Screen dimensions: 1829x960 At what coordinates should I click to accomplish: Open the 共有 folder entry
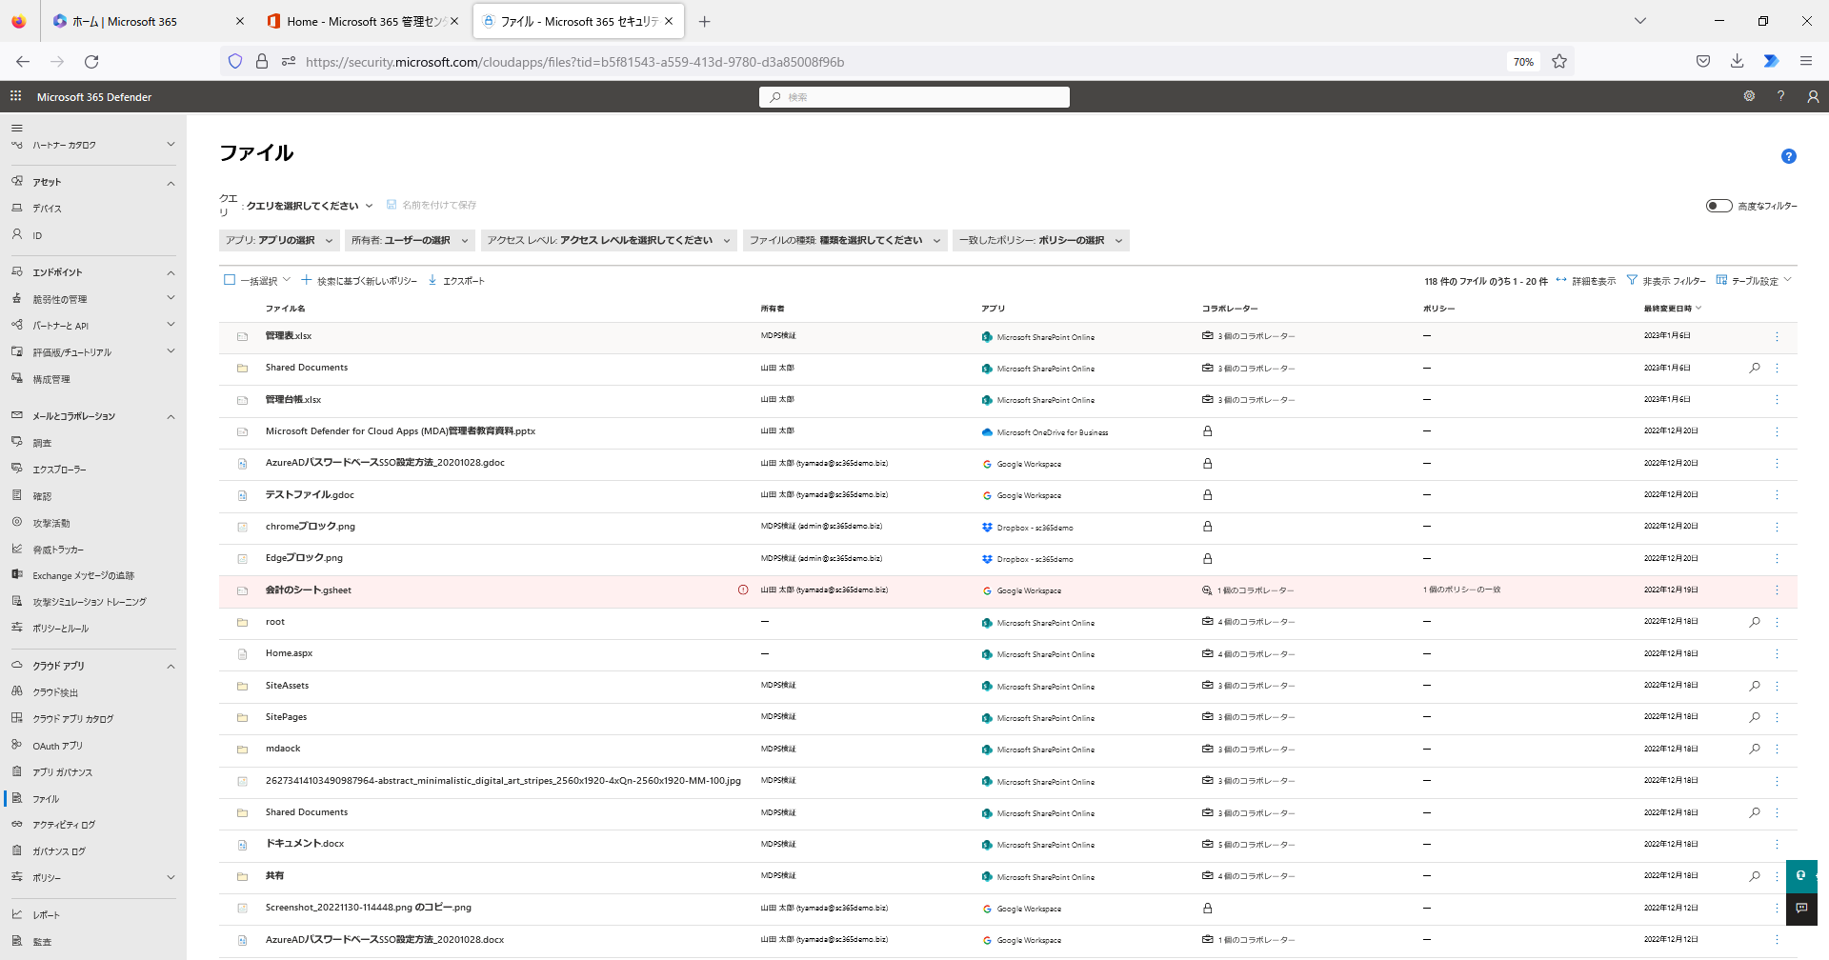tap(274, 875)
